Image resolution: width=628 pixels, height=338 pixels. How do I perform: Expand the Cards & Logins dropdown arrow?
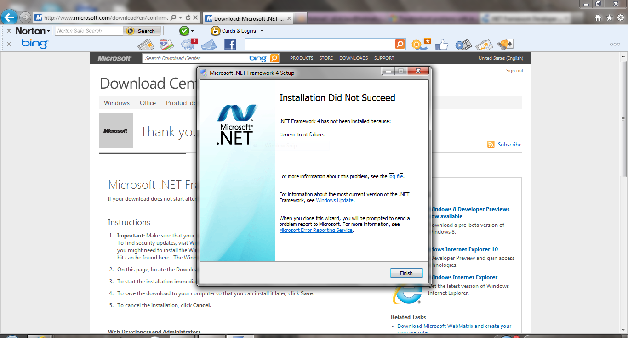pos(262,31)
